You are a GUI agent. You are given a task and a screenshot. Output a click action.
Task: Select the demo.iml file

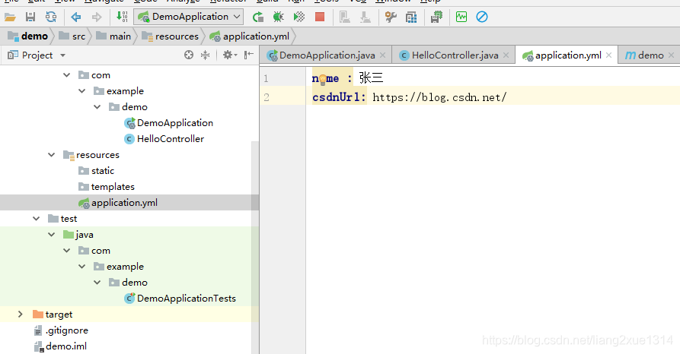(x=60, y=346)
